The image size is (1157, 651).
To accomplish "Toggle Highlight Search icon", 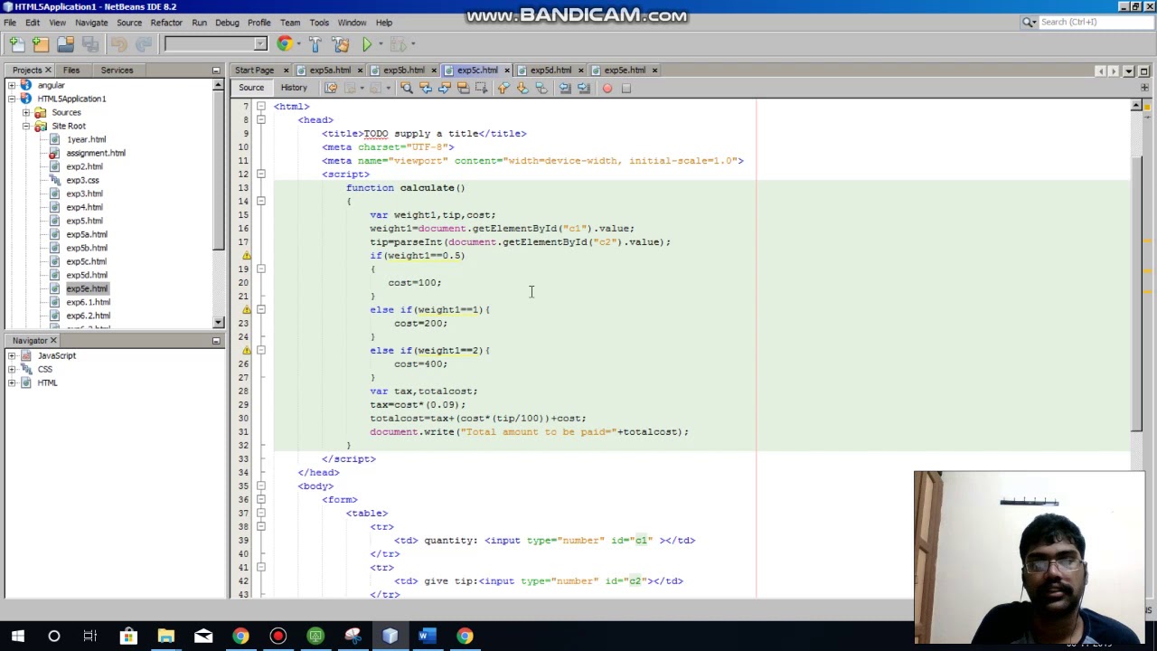I will tap(463, 88).
